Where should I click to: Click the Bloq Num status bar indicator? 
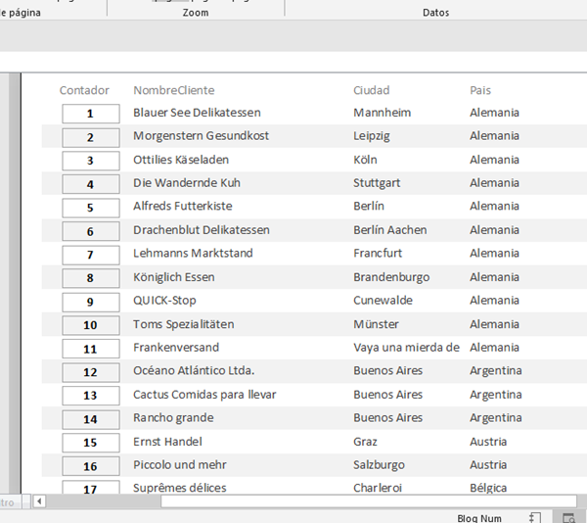click(479, 518)
